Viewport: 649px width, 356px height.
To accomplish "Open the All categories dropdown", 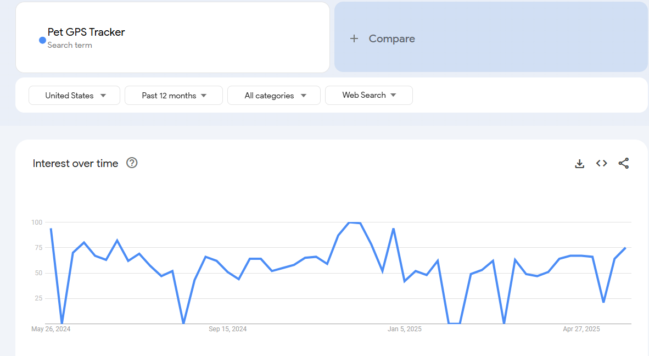I will click(274, 96).
